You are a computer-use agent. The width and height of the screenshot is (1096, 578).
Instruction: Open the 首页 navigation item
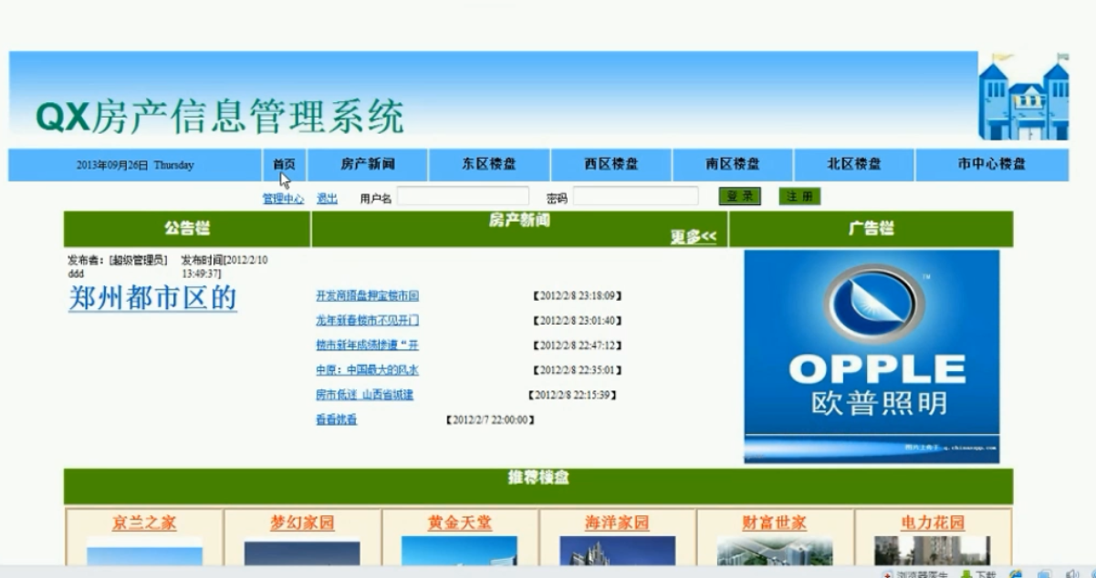pos(284,165)
